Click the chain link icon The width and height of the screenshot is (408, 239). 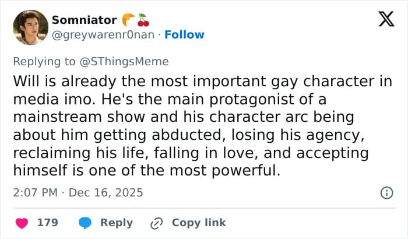pyautogui.click(x=156, y=223)
